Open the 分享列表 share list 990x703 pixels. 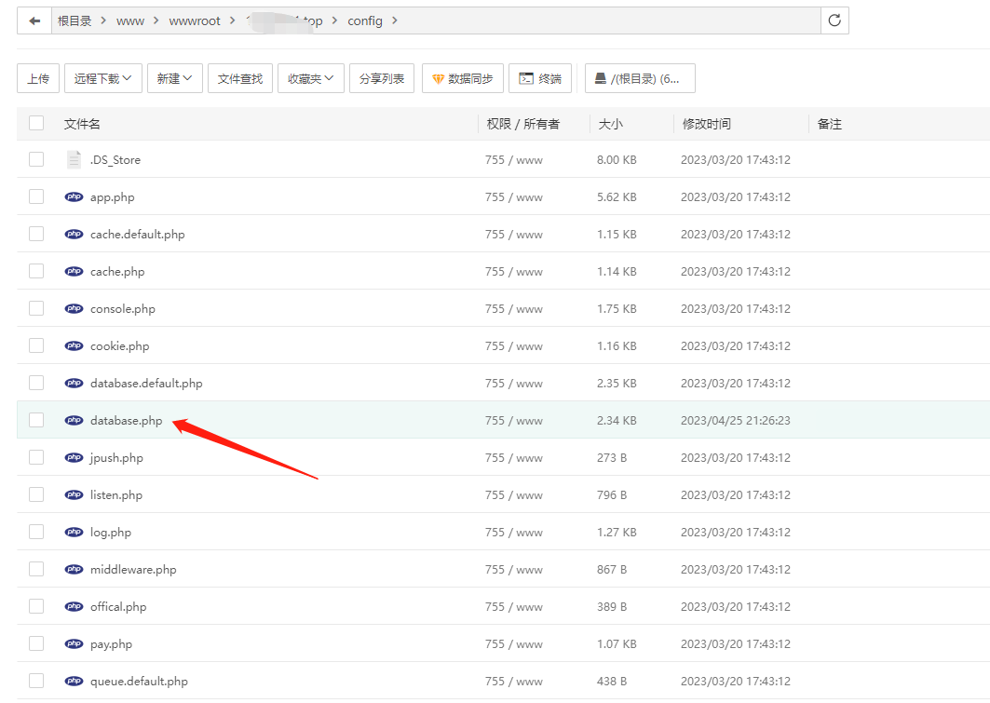click(x=381, y=78)
